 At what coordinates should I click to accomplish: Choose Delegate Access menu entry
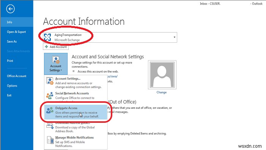click(x=76, y=112)
